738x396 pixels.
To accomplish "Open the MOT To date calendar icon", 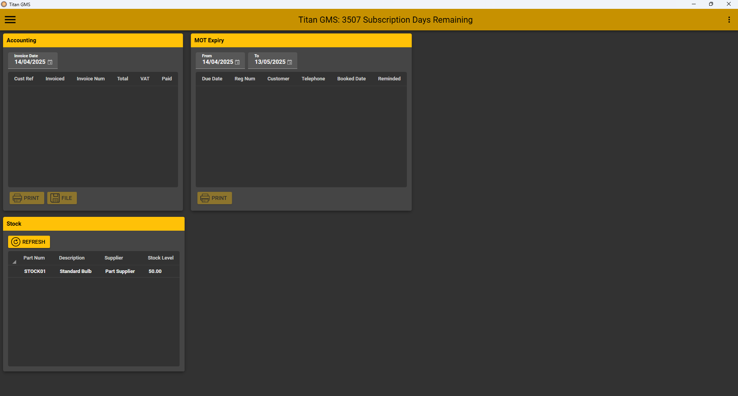I will click(290, 62).
